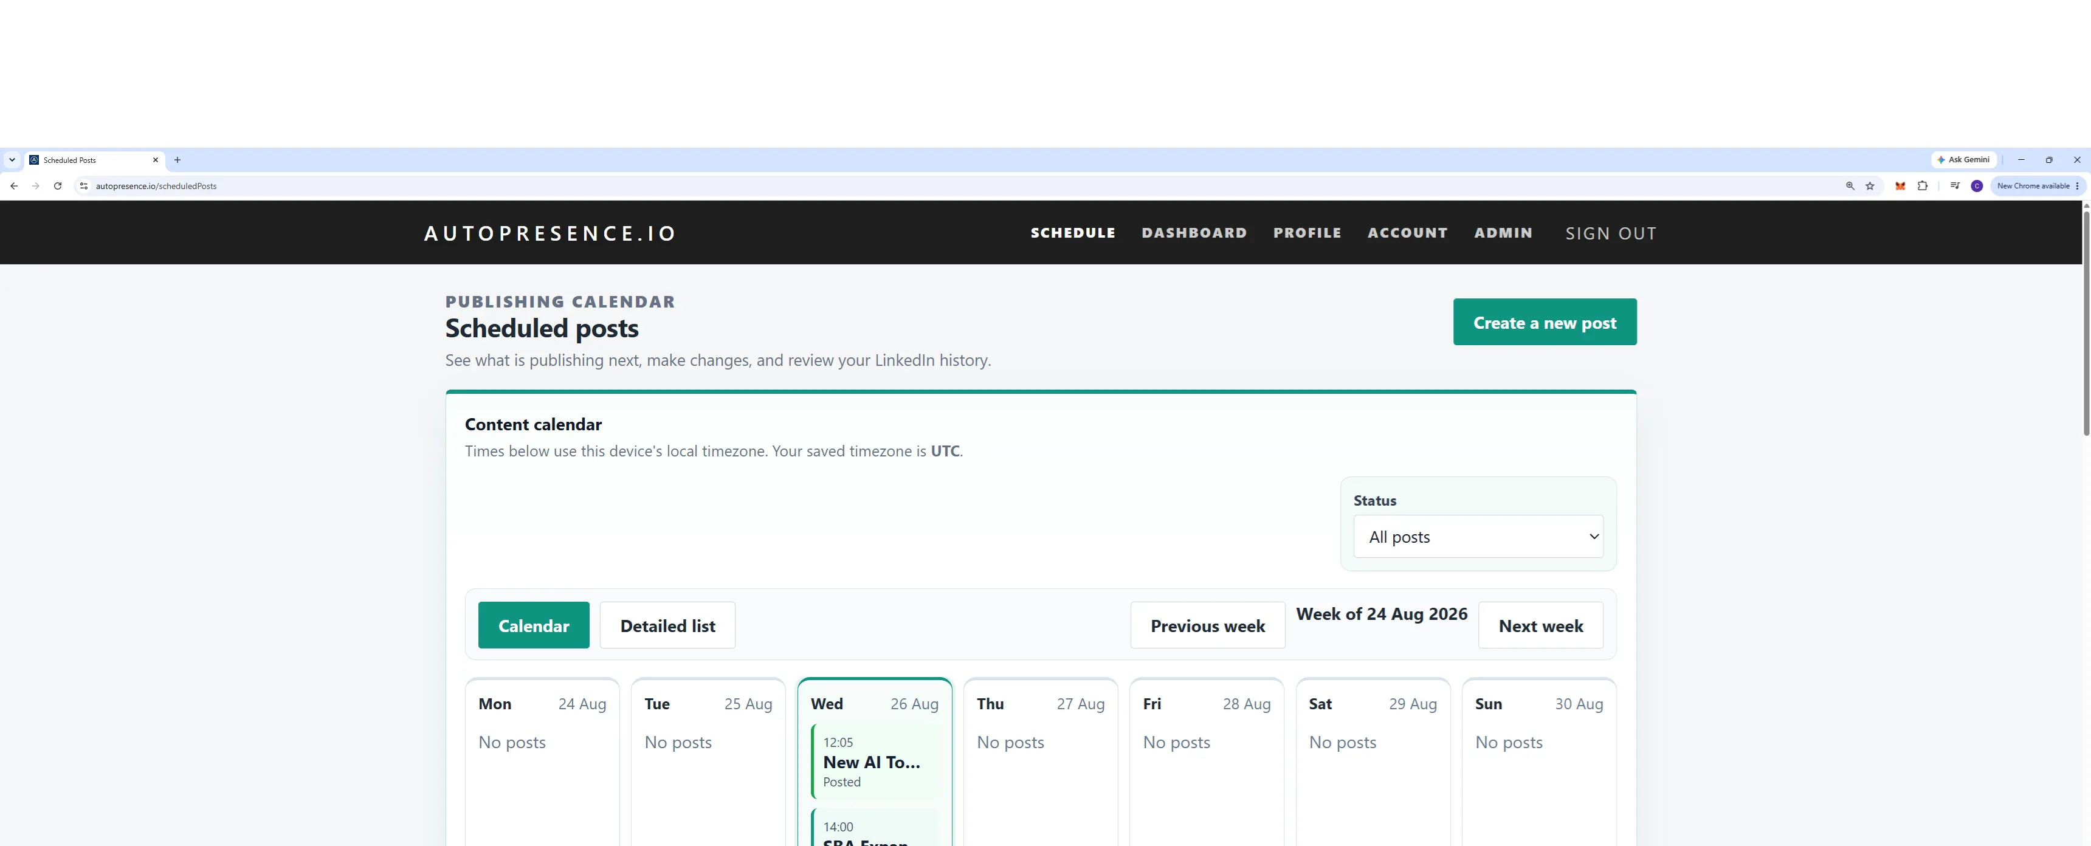Open the Admin nav item
The width and height of the screenshot is (2091, 846).
pyautogui.click(x=1503, y=233)
